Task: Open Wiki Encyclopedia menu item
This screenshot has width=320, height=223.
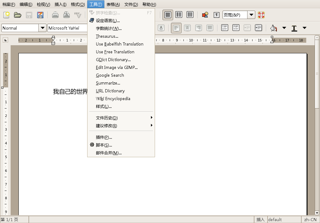Action: [121, 99]
